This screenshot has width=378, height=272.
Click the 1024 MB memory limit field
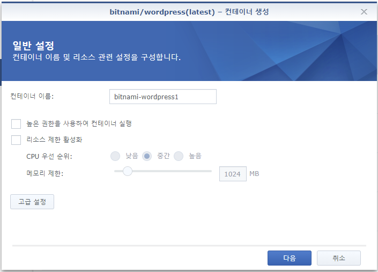[233, 174]
